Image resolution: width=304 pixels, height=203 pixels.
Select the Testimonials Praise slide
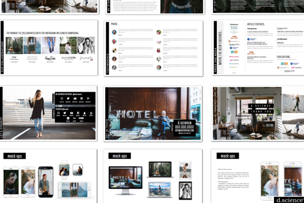pos(154,48)
